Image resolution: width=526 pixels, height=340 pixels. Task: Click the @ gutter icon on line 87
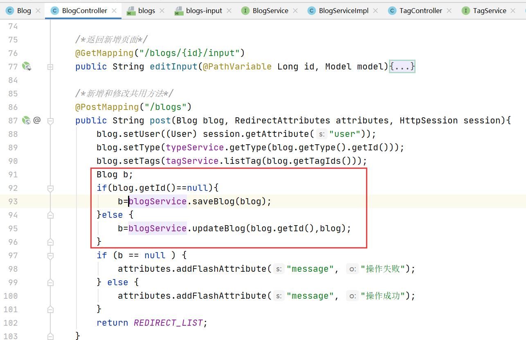tap(37, 120)
